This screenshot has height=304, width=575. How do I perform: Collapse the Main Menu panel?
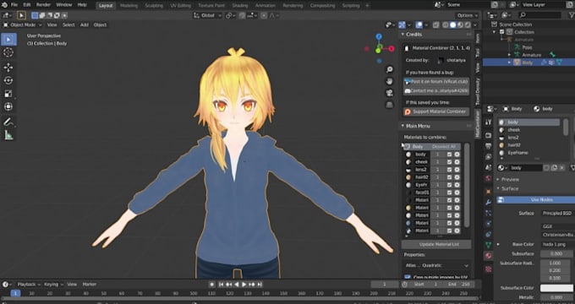pos(402,126)
